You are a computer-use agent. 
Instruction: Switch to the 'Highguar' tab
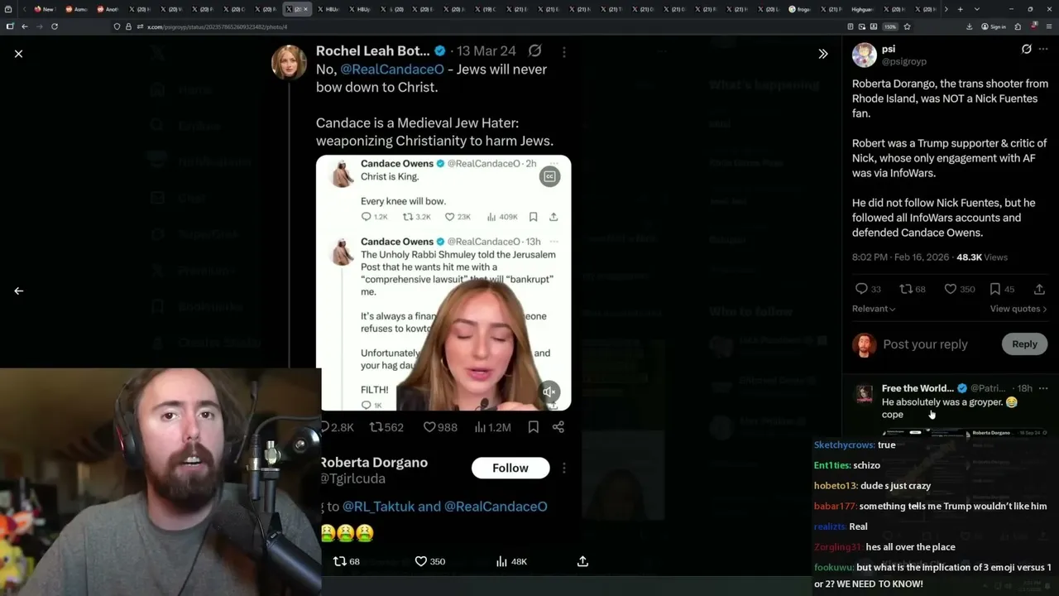coord(864,9)
